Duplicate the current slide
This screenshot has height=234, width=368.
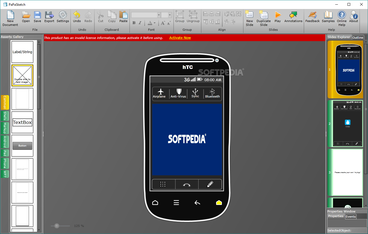[x=264, y=19]
